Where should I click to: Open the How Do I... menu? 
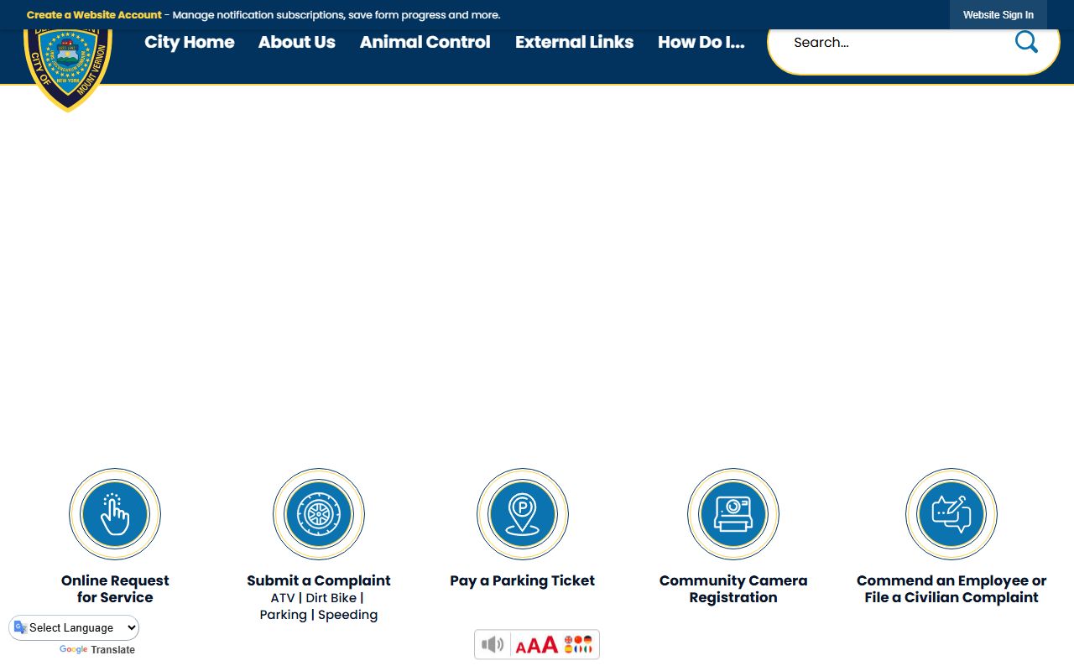tap(701, 42)
